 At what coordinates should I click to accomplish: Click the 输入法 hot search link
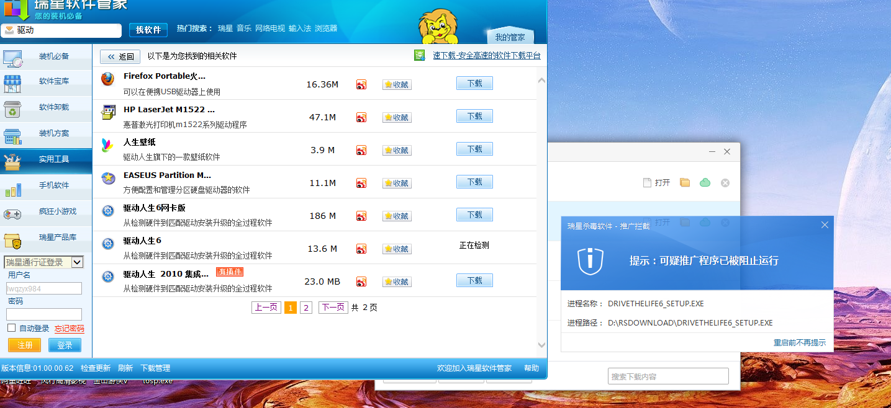pyautogui.click(x=300, y=29)
